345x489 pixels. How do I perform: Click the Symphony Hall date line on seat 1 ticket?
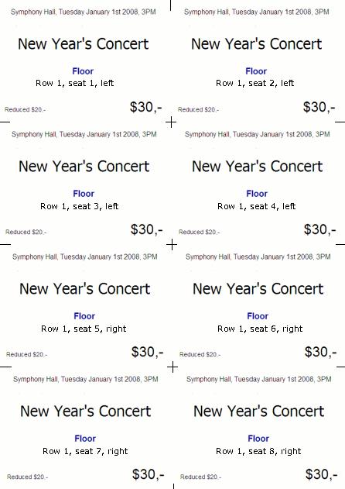click(x=83, y=12)
